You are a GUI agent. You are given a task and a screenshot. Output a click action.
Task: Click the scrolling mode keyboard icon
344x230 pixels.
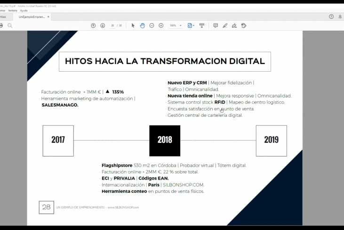coord(202,25)
